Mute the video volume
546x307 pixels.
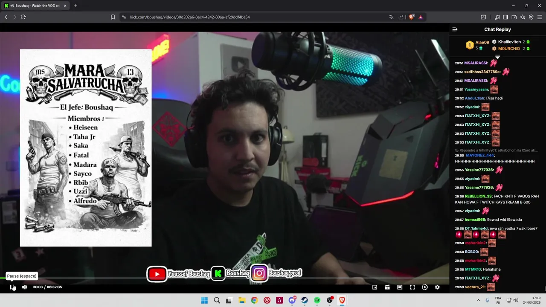[x=24, y=287]
